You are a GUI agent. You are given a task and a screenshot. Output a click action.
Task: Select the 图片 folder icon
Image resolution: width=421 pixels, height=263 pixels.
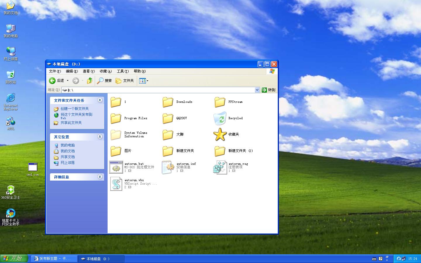(116, 151)
